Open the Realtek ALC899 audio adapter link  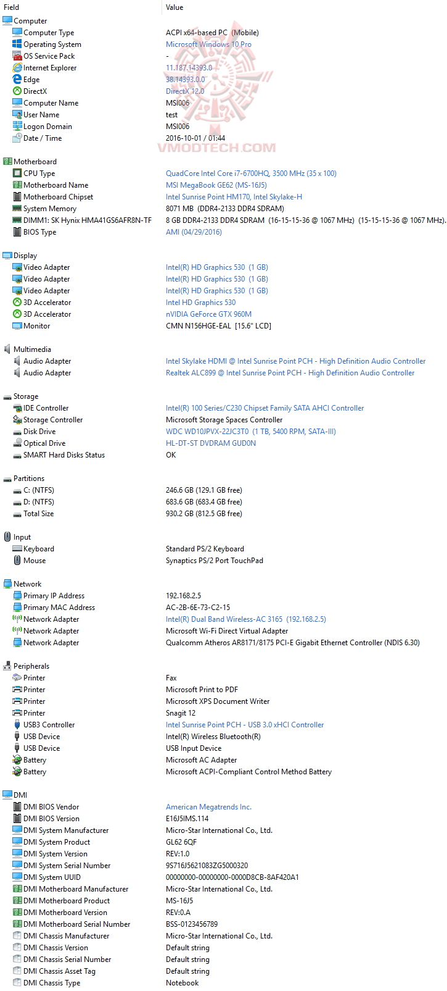290,372
